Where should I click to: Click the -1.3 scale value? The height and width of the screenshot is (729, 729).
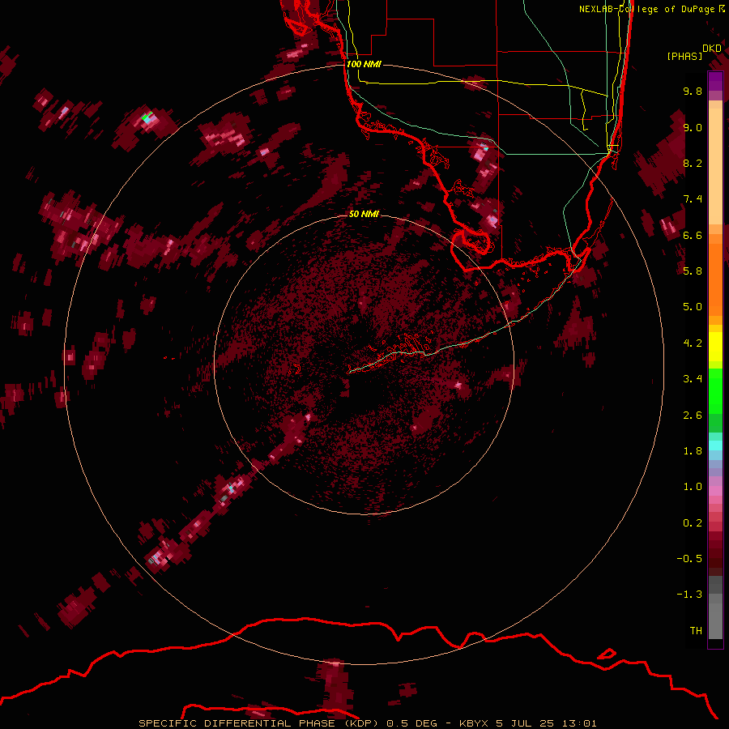[689, 595]
